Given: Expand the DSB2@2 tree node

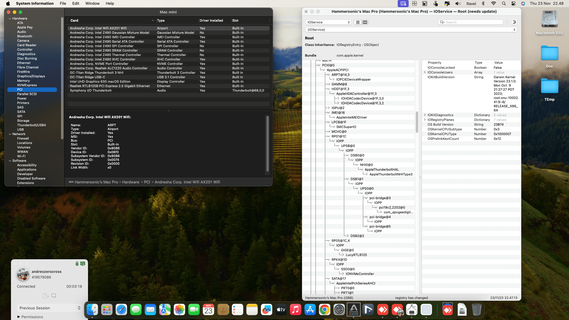Looking at the screenshot, I should click(x=347, y=236).
